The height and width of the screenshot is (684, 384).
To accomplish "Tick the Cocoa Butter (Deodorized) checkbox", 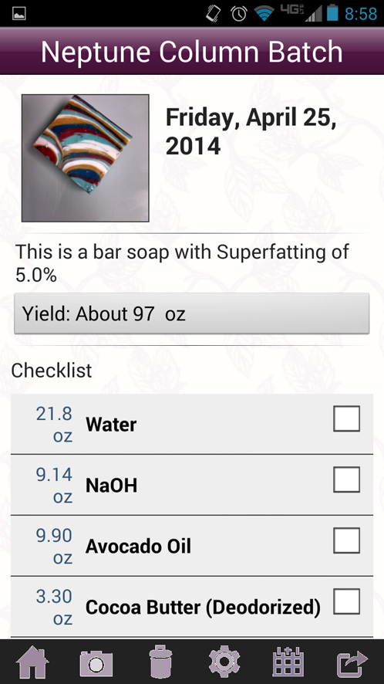I will (346, 601).
